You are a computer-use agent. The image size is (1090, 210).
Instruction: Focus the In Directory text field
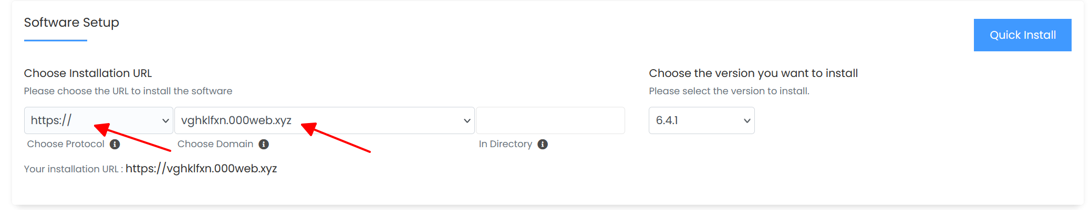(x=551, y=120)
